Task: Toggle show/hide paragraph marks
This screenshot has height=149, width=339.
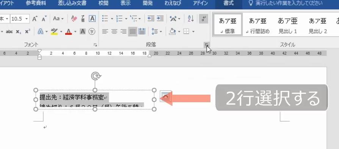Action: click(x=204, y=19)
